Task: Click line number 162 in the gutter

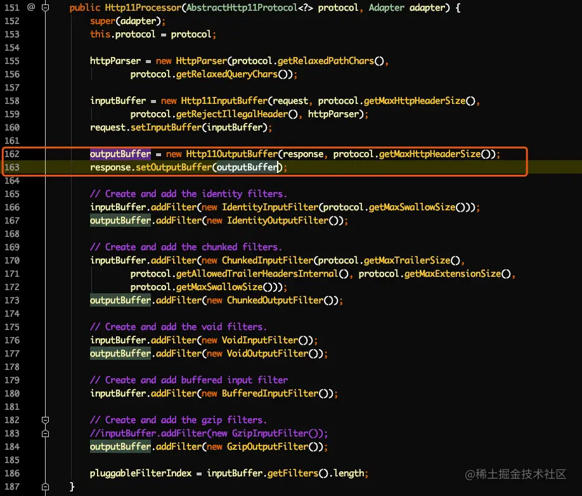Action: click(x=12, y=154)
